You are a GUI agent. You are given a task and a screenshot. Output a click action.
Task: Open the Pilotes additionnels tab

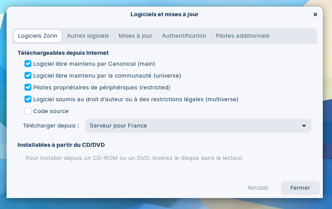[x=243, y=36]
